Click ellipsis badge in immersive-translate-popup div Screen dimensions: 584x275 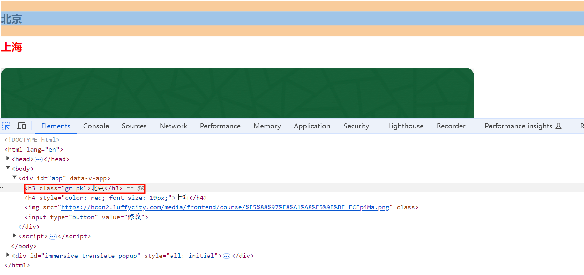point(227,256)
